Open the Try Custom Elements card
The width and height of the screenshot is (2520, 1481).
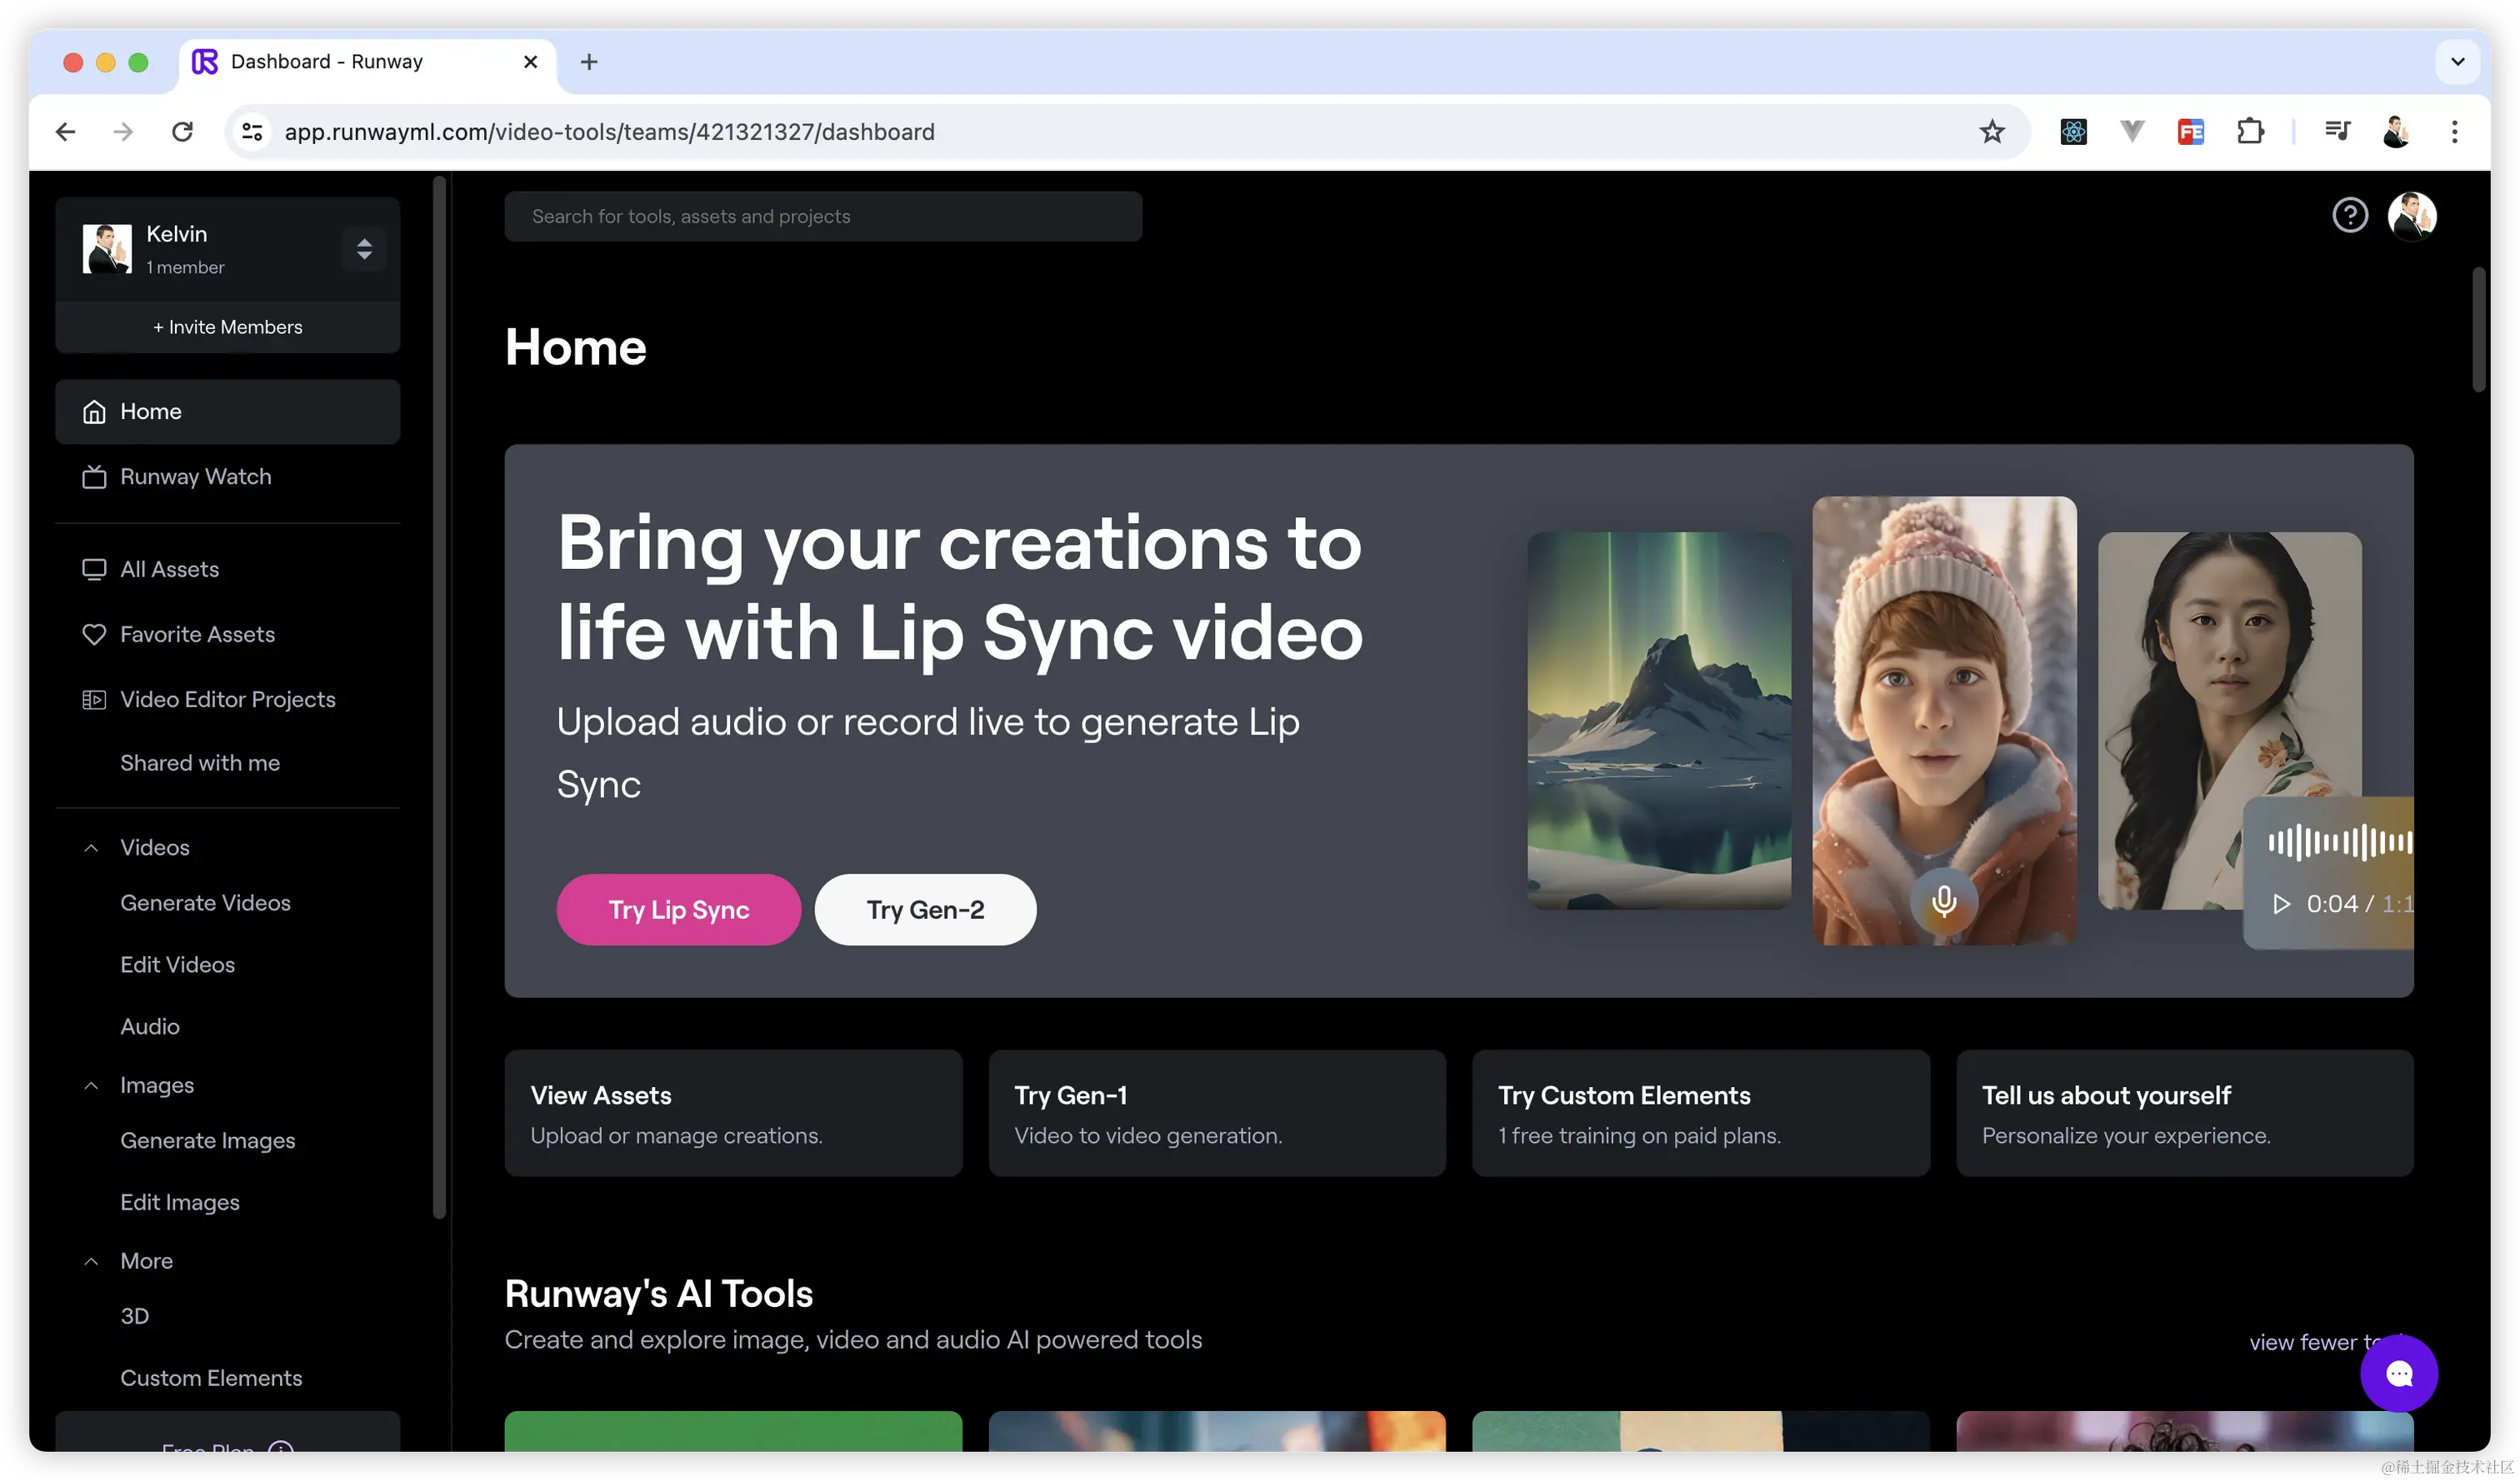[1700, 1113]
